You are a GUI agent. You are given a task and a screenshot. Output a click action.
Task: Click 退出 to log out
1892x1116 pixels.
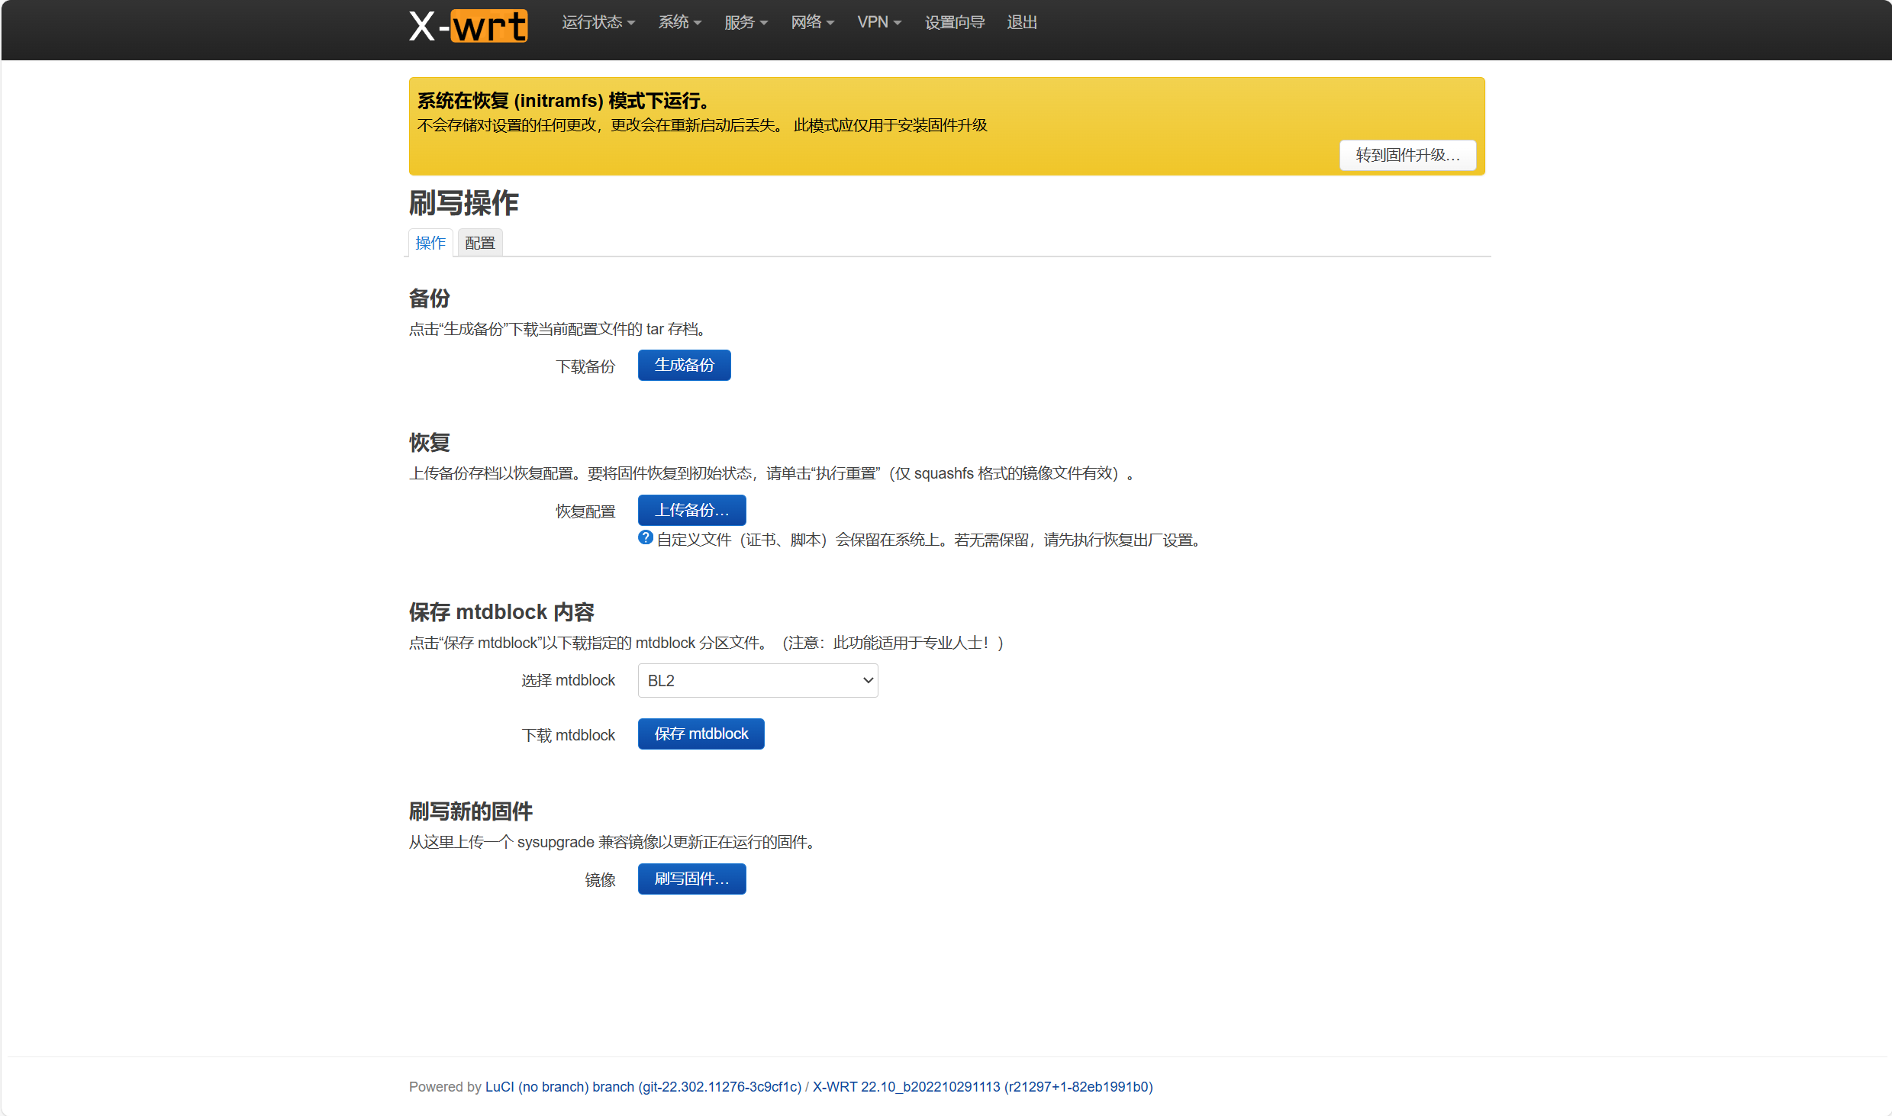click(x=1021, y=22)
